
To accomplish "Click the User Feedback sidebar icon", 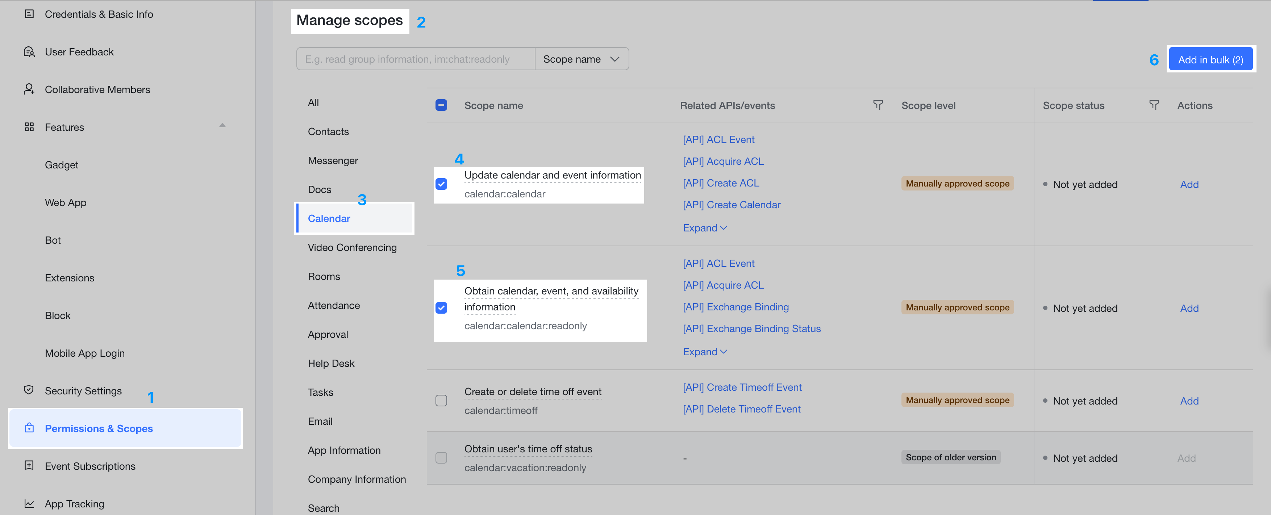I will coord(29,52).
